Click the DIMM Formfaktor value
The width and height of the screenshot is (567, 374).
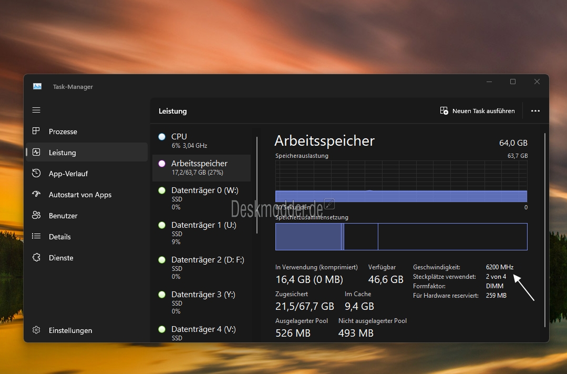pyautogui.click(x=494, y=286)
